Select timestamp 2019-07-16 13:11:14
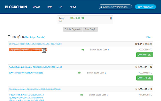Image resolution: width=161 pixels, height=101 pixels. point(144,67)
